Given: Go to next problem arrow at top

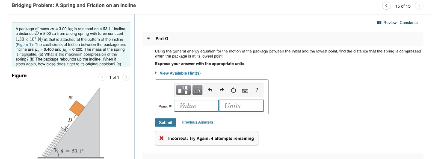Looking at the screenshot, I should [x=419, y=6].
